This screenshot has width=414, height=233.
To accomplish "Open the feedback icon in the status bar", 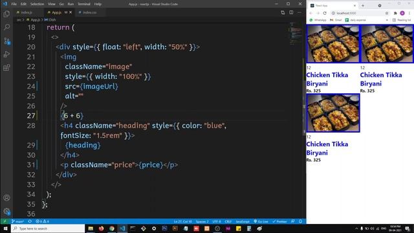I will (292, 221).
